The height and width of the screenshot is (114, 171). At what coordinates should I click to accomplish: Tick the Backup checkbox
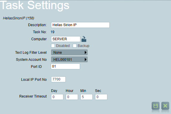(x=75, y=46)
